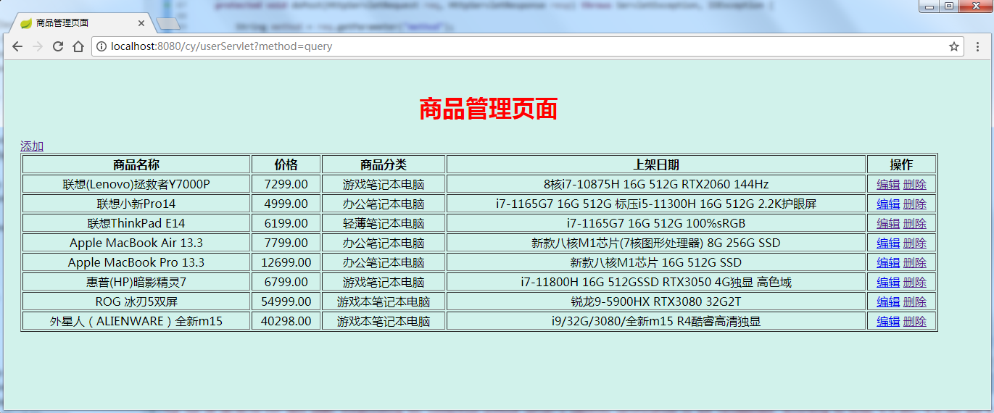The image size is (994, 413).
Task: Delete the 联想ThinkPad E14 entry
Action: pos(915,223)
